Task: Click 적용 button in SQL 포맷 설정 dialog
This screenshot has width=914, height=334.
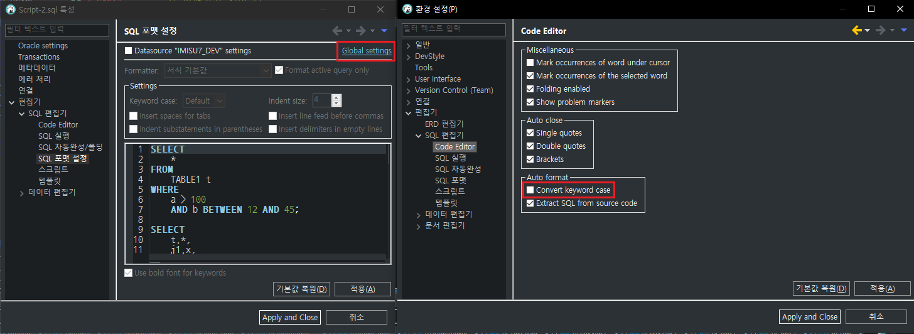Action: click(362, 289)
